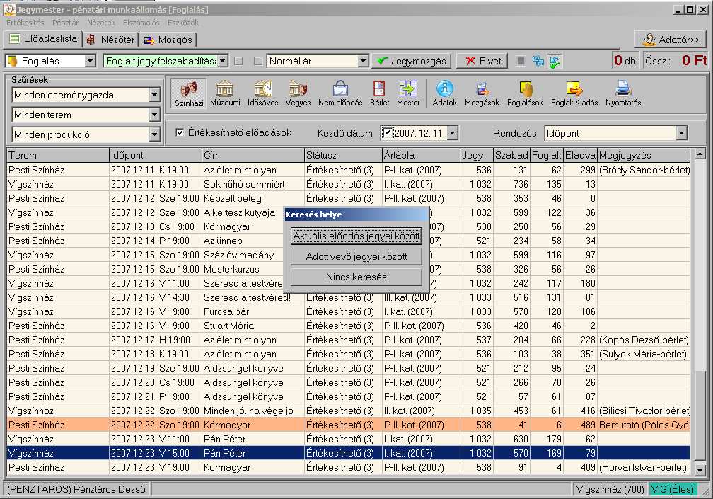Viewport: 713px width, 499px height.
Task: Click the VIG (Éles) status bar indicator
Action: tap(673, 489)
